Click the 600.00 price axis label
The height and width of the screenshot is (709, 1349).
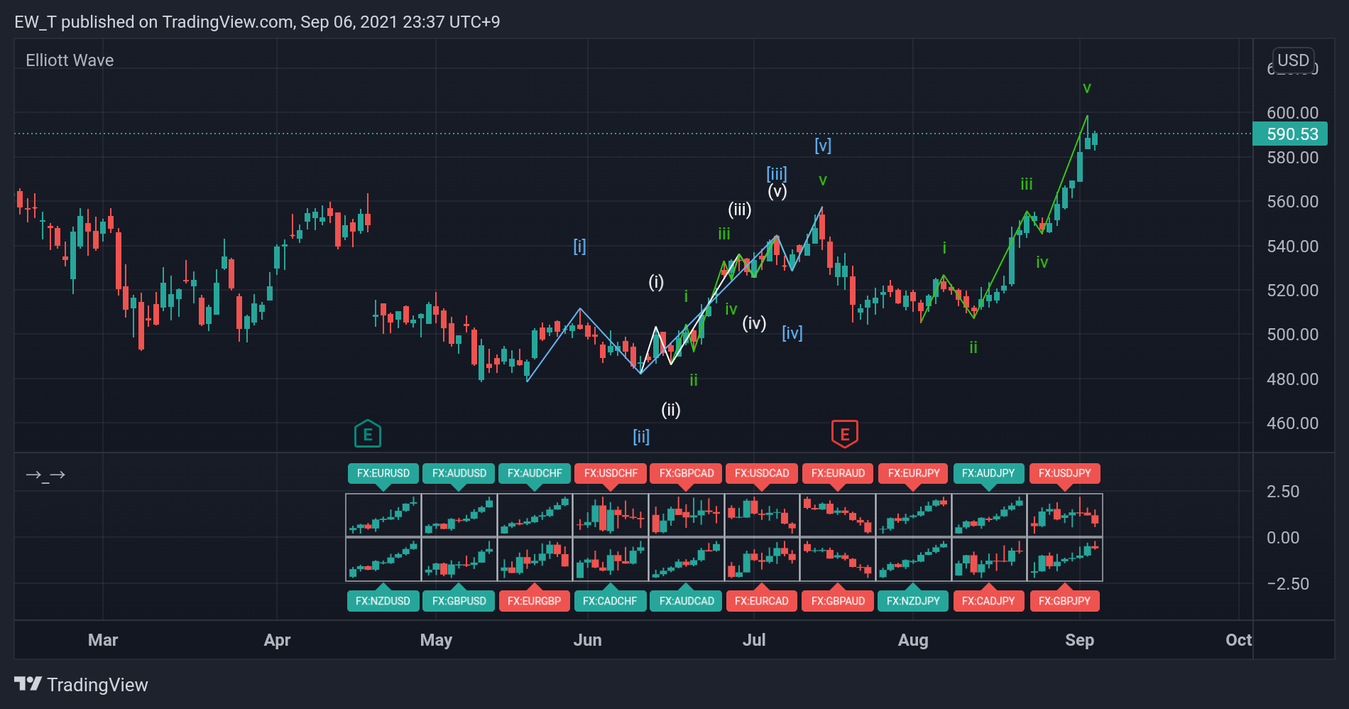[1292, 113]
